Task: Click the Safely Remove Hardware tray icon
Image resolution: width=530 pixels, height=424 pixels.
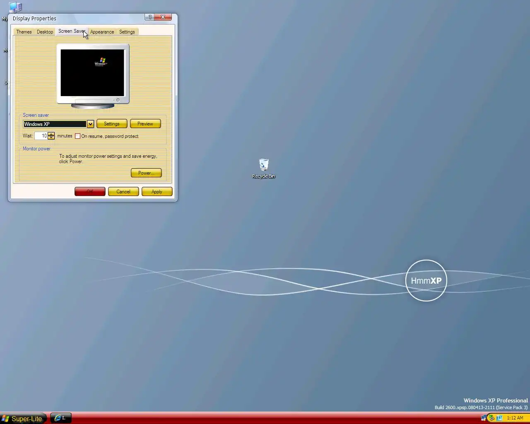Action: [x=491, y=418]
